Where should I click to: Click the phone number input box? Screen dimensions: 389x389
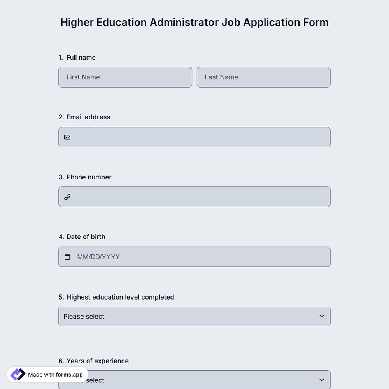point(194,196)
